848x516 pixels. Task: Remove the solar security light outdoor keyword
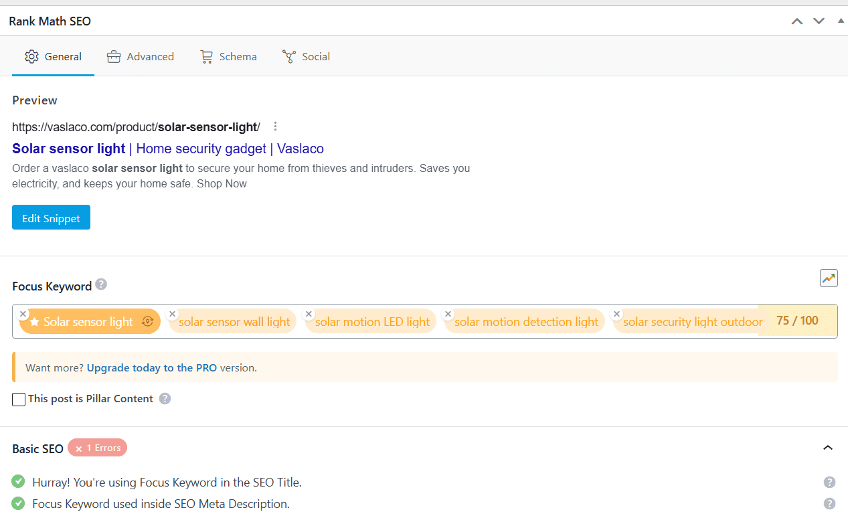pyautogui.click(x=616, y=313)
